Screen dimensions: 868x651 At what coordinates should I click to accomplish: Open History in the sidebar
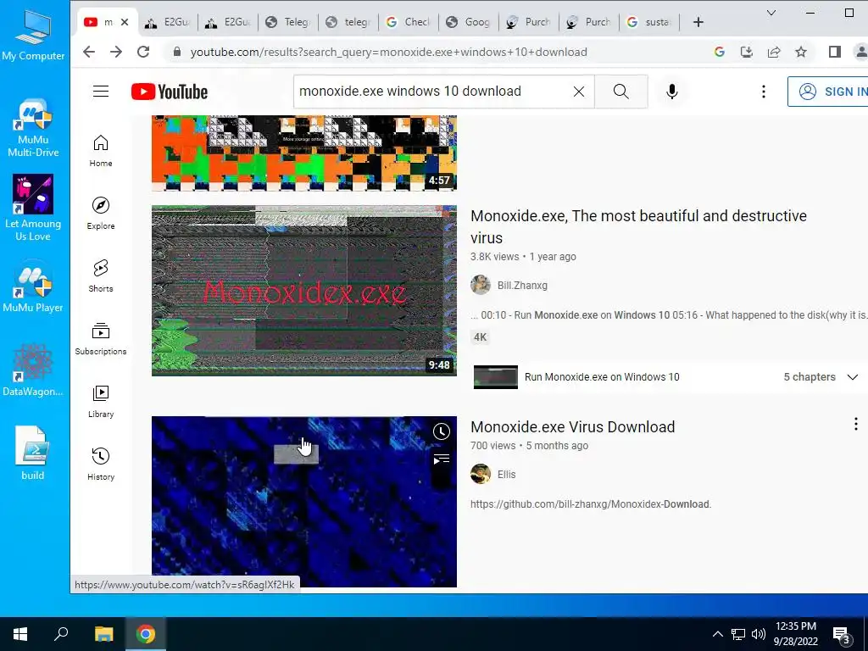[101, 464]
